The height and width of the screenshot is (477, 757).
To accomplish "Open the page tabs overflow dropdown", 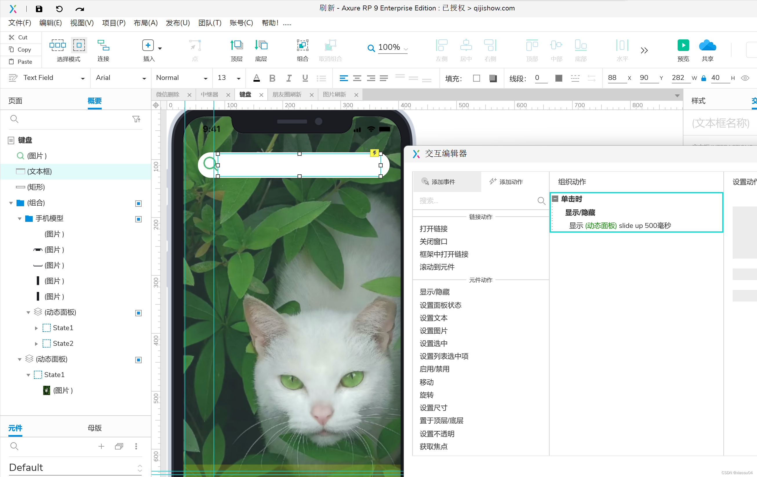I will tap(677, 96).
